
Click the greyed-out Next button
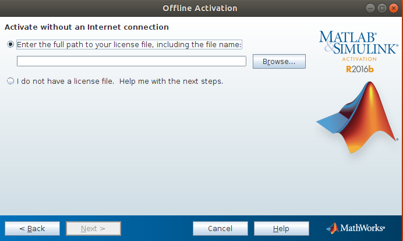click(93, 228)
